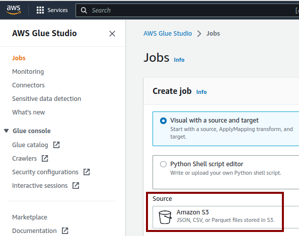This screenshot has height=236, width=299.
Task: Select Python Shell script editor option
Action: [163, 164]
